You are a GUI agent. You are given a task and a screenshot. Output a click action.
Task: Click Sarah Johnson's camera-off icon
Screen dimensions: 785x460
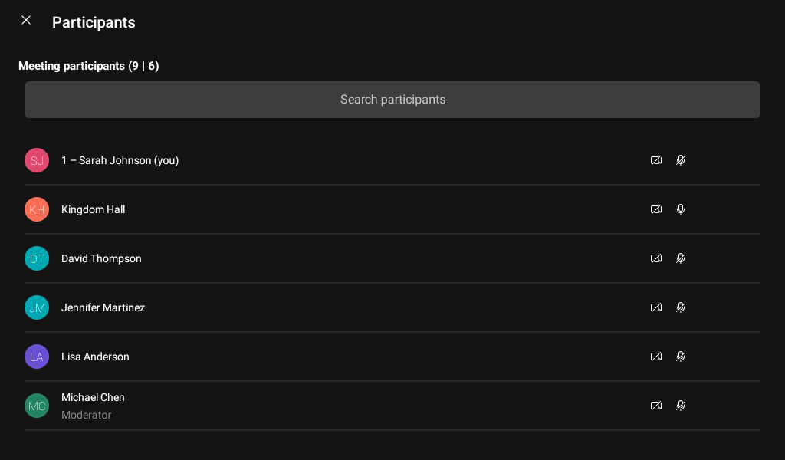tap(656, 160)
